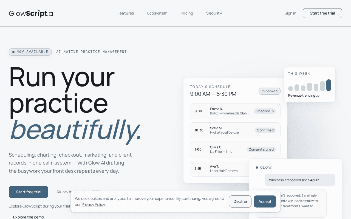Accept the cookie banner
Image resolution: width=351 pixels, height=219 pixels.
265,201
